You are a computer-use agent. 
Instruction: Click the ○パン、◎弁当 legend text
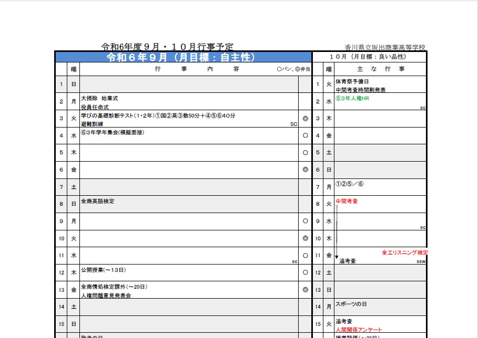point(293,69)
